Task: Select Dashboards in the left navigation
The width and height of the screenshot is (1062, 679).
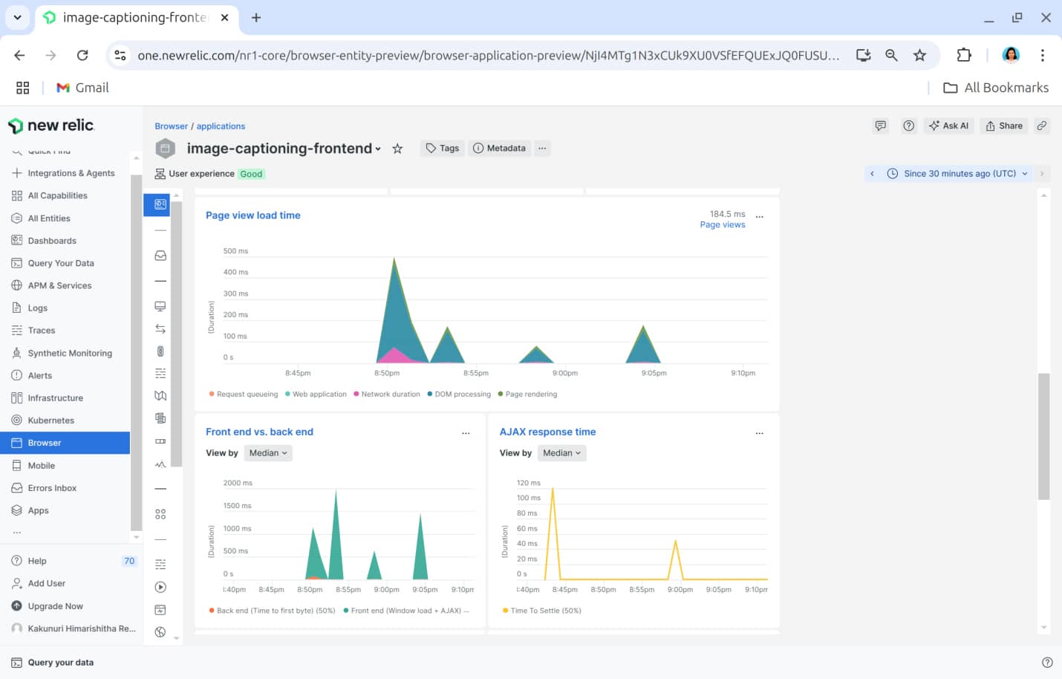Action: coord(52,241)
